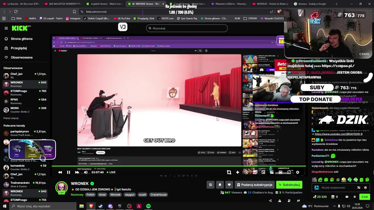Open parisplatynov recommended channel
Screen dimensions: 374x210
click(25, 133)
